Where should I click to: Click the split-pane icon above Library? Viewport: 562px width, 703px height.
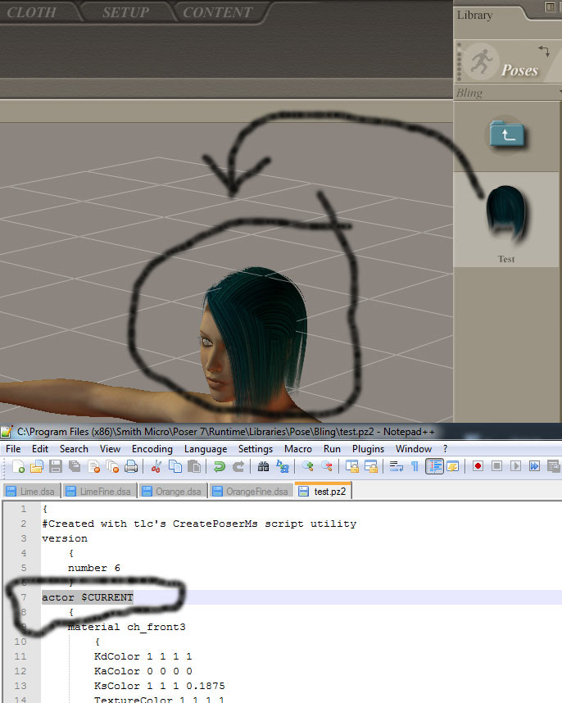pos(550,7)
